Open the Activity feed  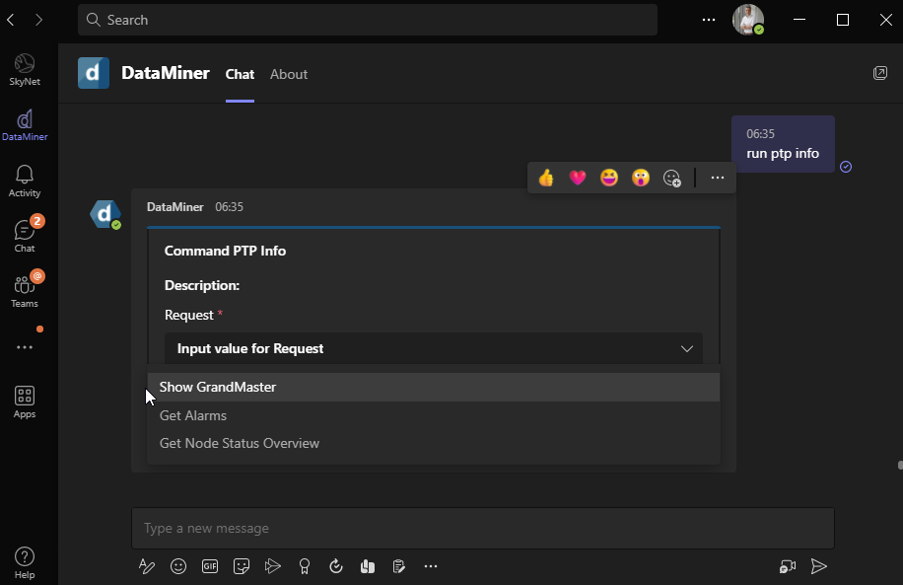pyautogui.click(x=25, y=182)
